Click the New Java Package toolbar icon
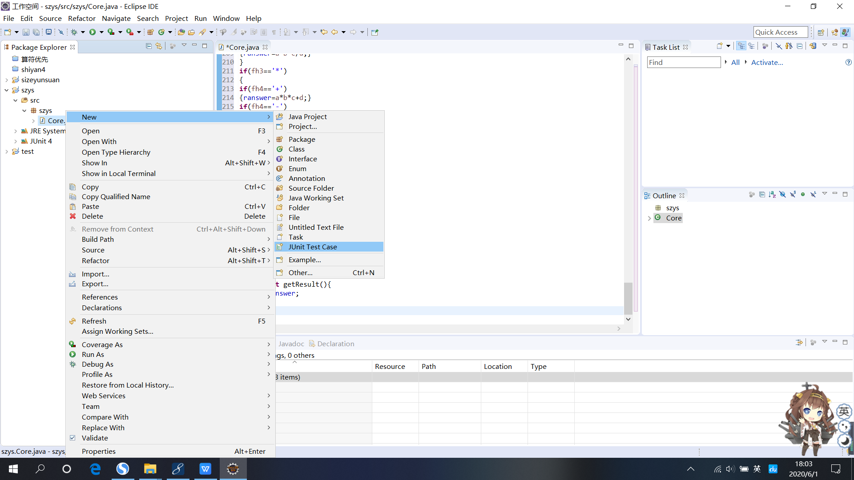 [150, 32]
